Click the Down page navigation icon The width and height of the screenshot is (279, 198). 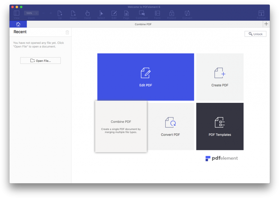pos(73,14)
